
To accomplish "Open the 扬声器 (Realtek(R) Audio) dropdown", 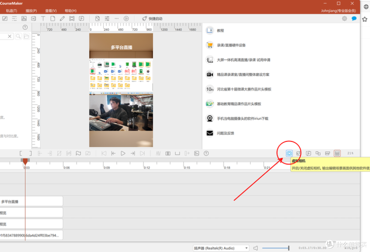I will click(x=221, y=248).
